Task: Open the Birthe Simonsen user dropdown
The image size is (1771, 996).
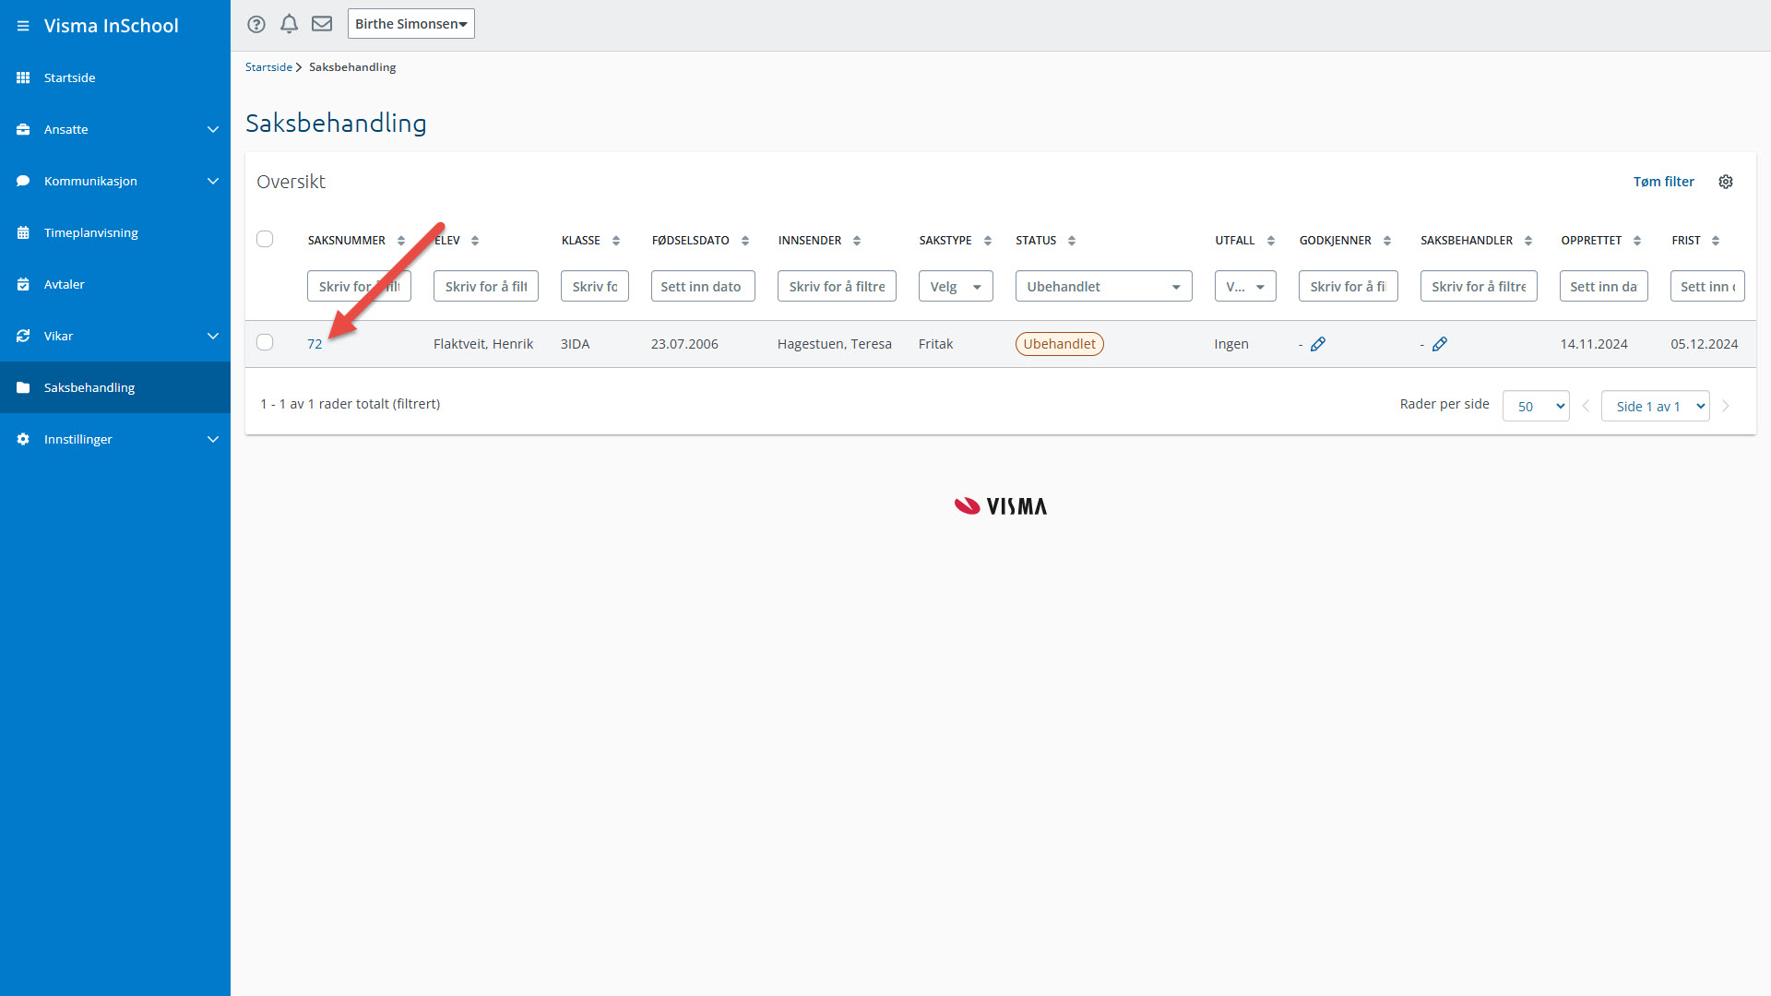Action: tap(410, 24)
